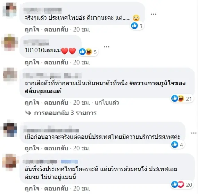This screenshot has height=194, width=198.
Task: Open hashtag #ความภาคภูมิใจของสลิ่มทุยแลนด์
Action: click(x=105, y=87)
